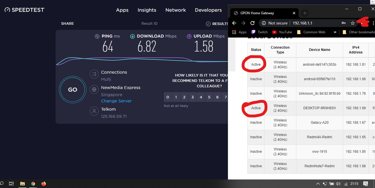Bookmark this page with star
375x188 pixels.
tap(353, 23)
